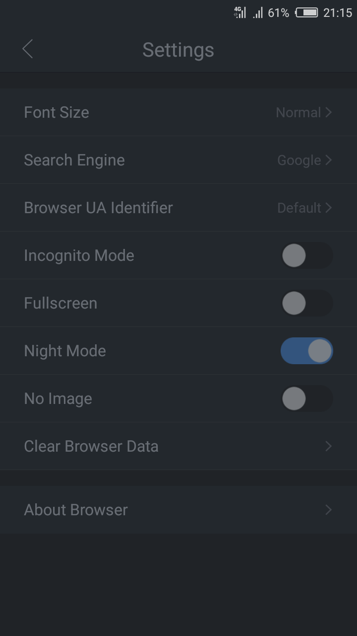Tap the Settings page title
The image size is (357, 636).
pos(178,50)
